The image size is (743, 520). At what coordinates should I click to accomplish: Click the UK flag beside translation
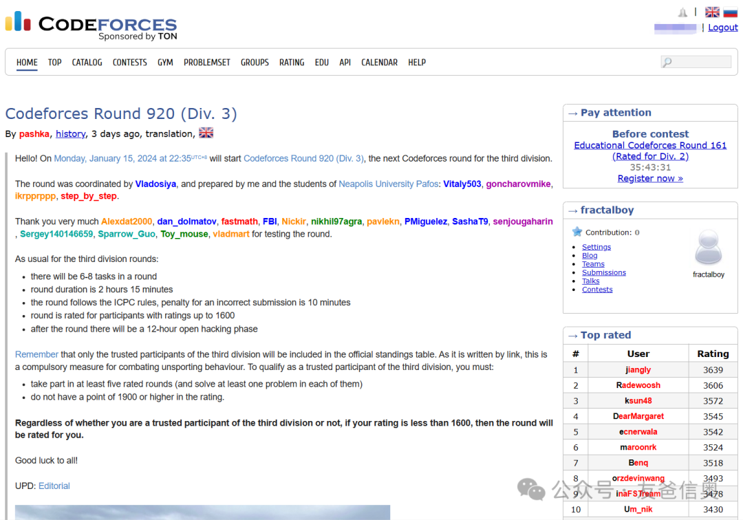click(x=206, y=133)
